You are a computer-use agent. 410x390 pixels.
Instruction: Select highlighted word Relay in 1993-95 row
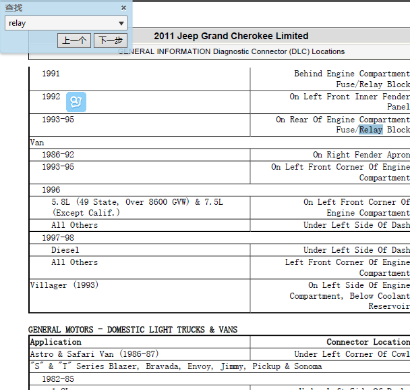(x=370, y=130)
